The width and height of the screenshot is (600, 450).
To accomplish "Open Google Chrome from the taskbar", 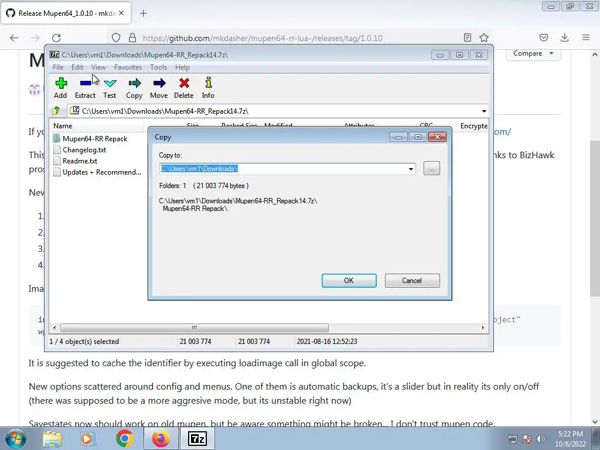I will point(124,438).
